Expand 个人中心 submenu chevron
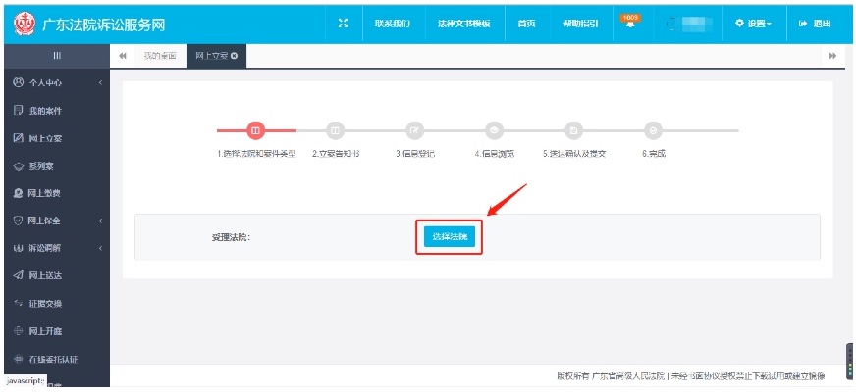This screenshot has width=856, height=392. pyautogui.click(x=101, y=83)
